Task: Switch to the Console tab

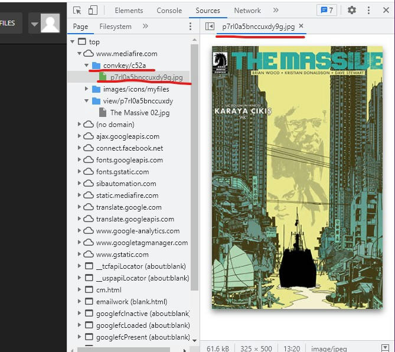Action: click(x=169, y=10)
